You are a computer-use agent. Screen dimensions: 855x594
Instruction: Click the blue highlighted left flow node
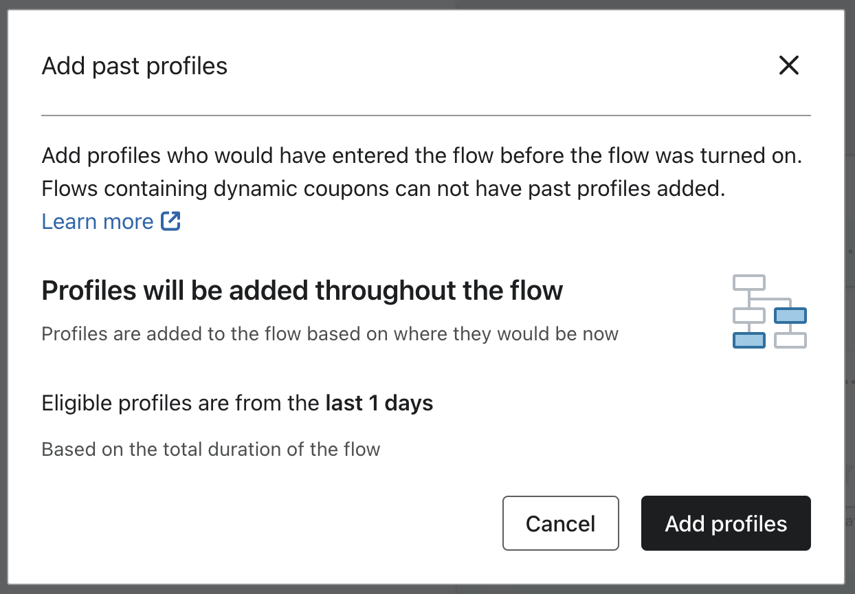(x=748, y=340)
